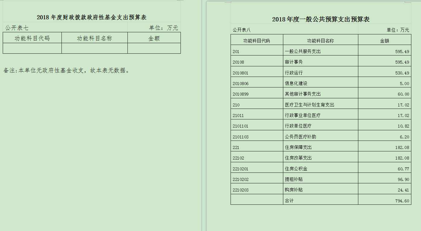
Task: Click 单位：万元 beside 公开表七
Action: pos(164,28)
